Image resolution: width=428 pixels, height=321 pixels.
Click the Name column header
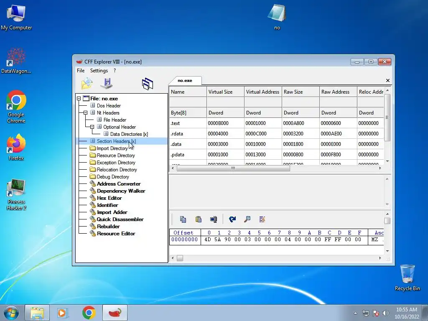coord(188,92)
